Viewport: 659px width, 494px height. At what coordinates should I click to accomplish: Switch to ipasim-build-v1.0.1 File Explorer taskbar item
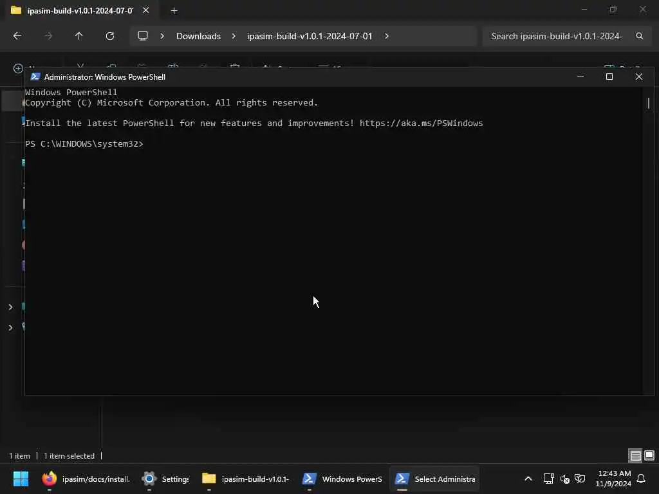[246, 479]
